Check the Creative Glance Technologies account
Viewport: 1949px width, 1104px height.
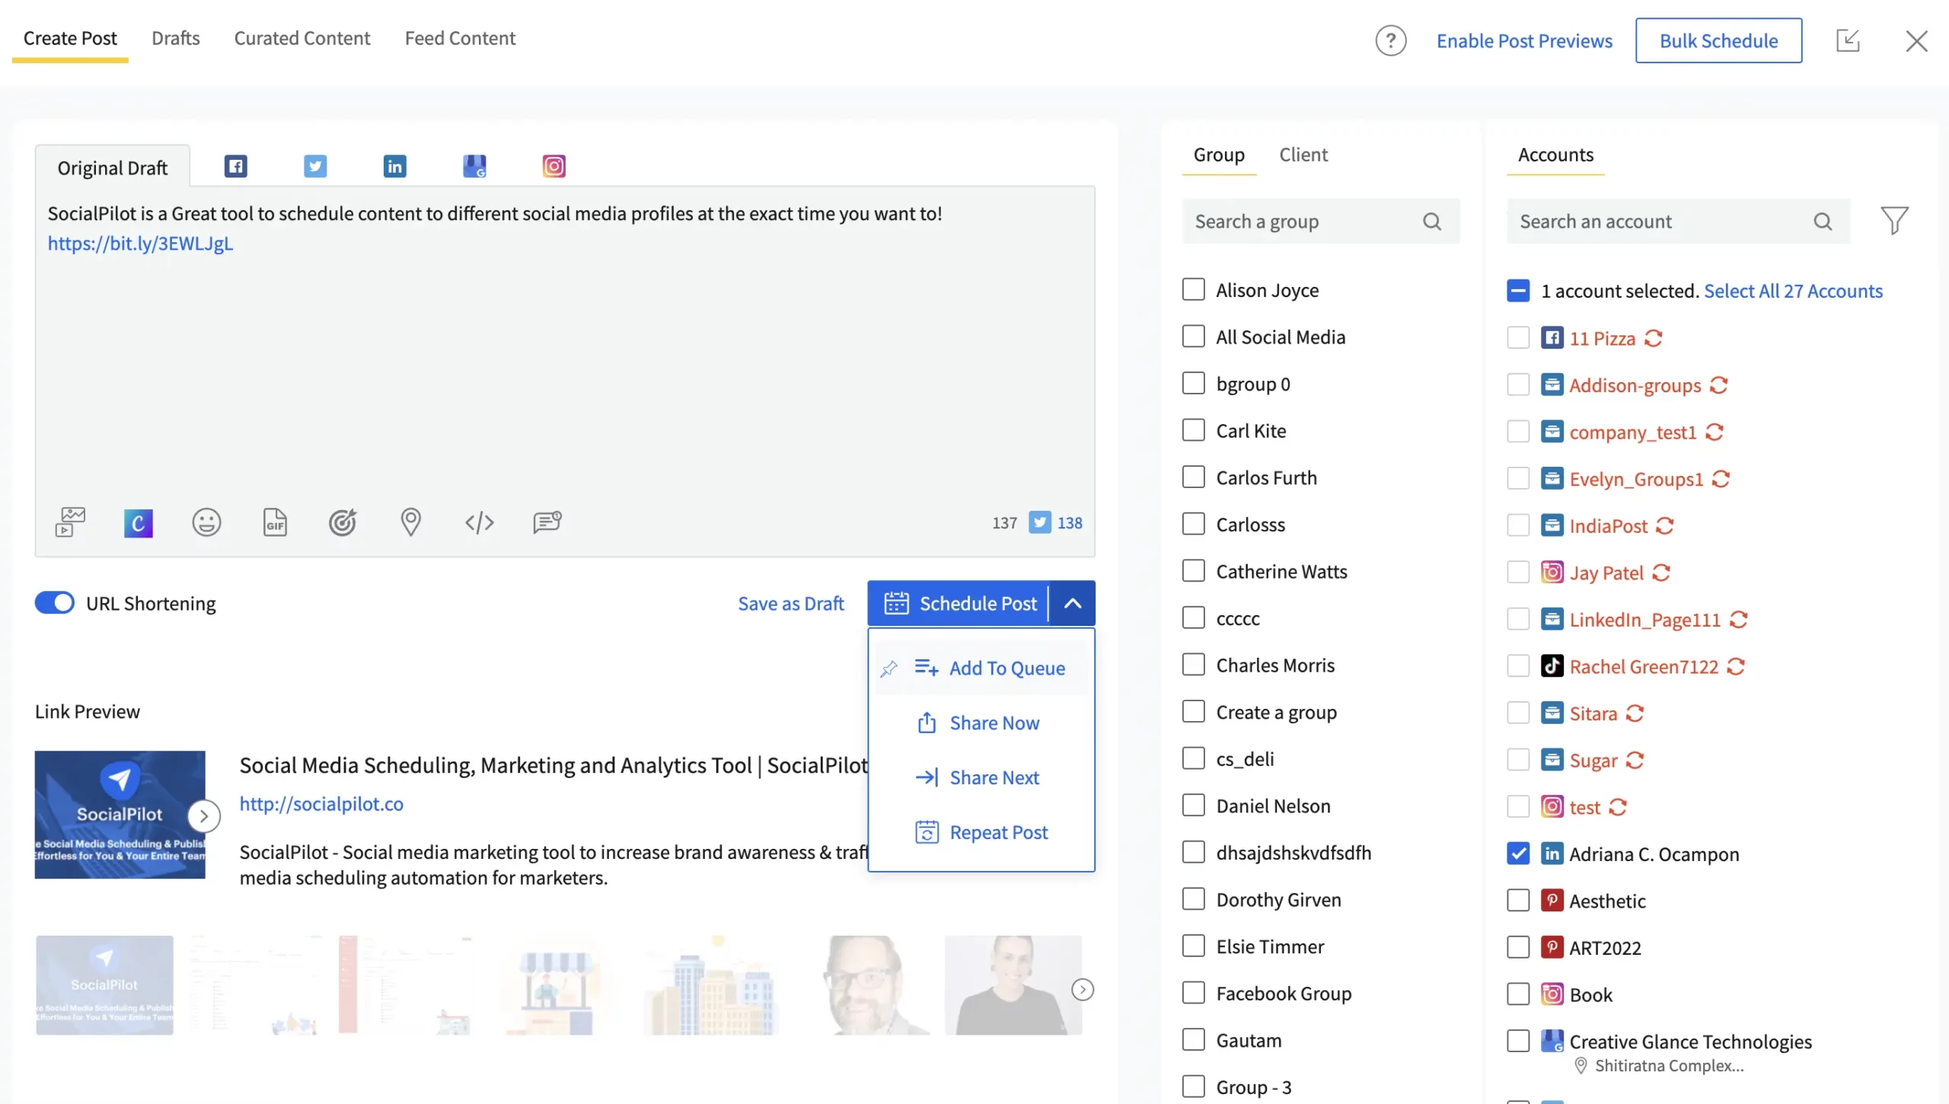[1517, 1041]
